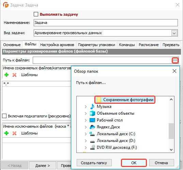Select the Музыка folder icon
The width and height of the screenshot is (183, 170).
pyautogui.click(x=92, y=107)
